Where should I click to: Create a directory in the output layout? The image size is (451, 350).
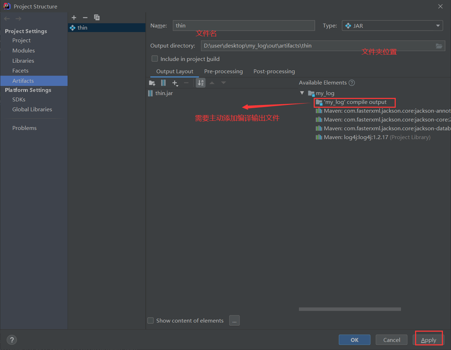152,83
